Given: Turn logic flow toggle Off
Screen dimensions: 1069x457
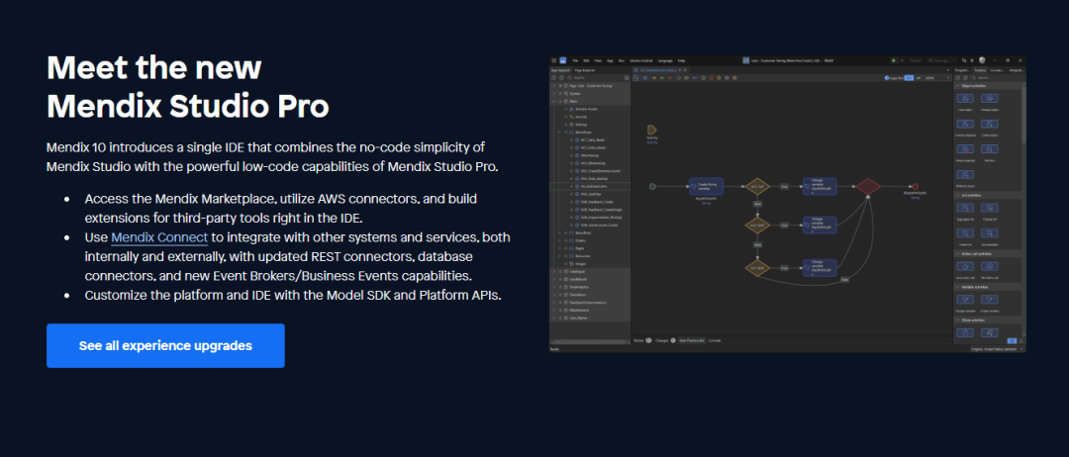Looking at the screenshot, I should coord(918,76).
